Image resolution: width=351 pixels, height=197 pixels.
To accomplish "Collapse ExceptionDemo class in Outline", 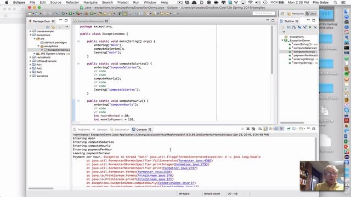I will click(x=282, y=40).
